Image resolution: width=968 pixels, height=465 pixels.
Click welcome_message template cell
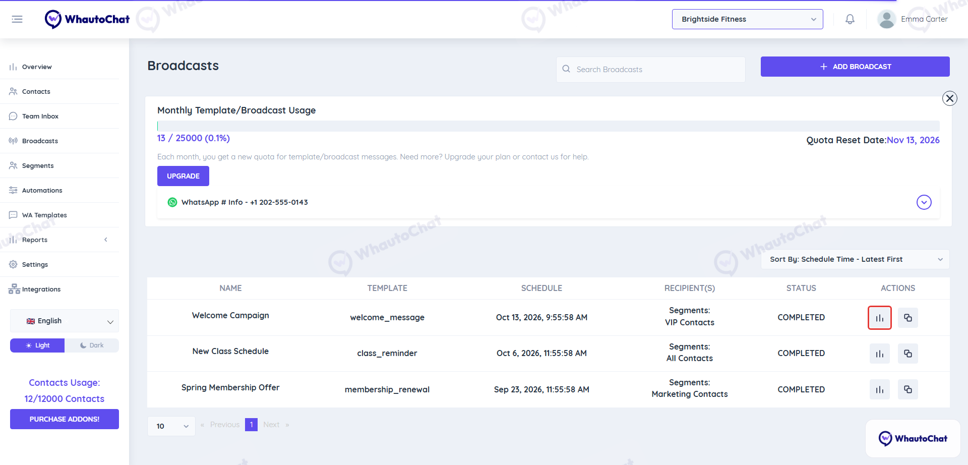click(x=387, y=317)
